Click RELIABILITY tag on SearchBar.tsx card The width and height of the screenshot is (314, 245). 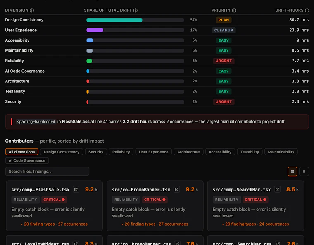tap(226, 200)
